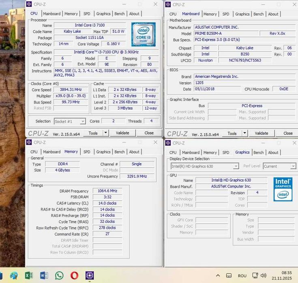This screenshot has height=283, width=298.
Task: Open Bench tab in Mainboard window
Action: (x=259, y=14)
